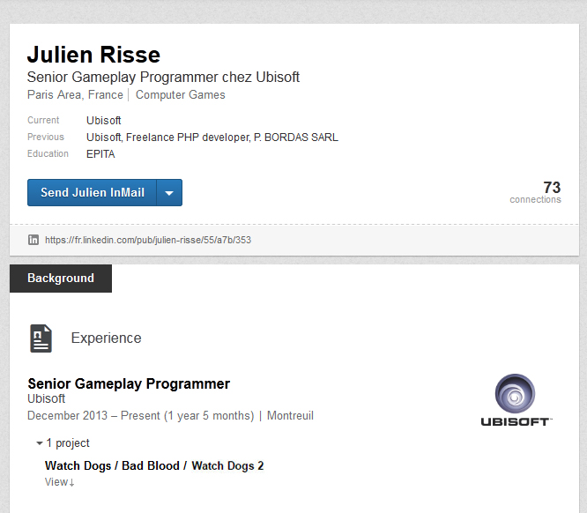Click the Julien Risse profile name
The width and height of the screenshot is (587, 513).
(x=93, y=55)
